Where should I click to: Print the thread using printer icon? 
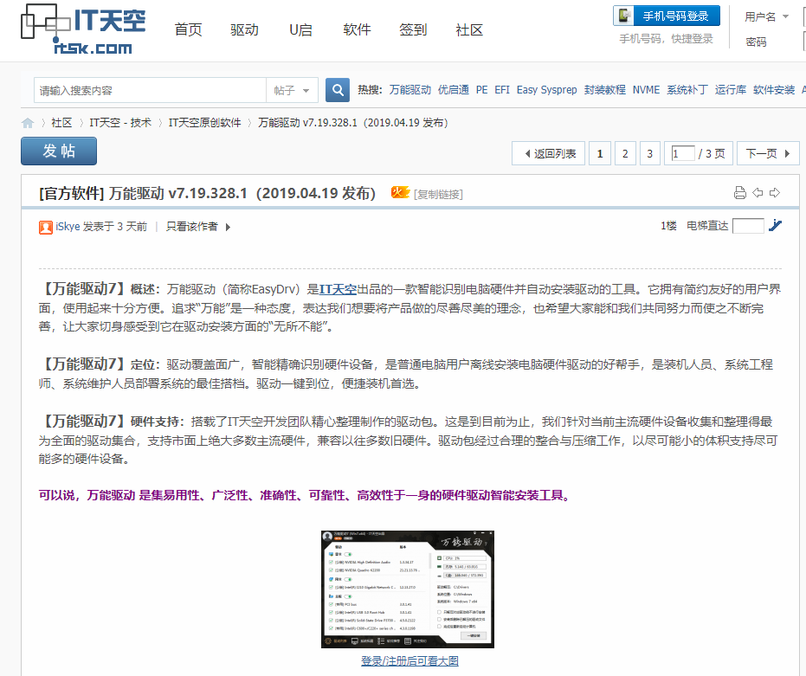tap(739, 193)
